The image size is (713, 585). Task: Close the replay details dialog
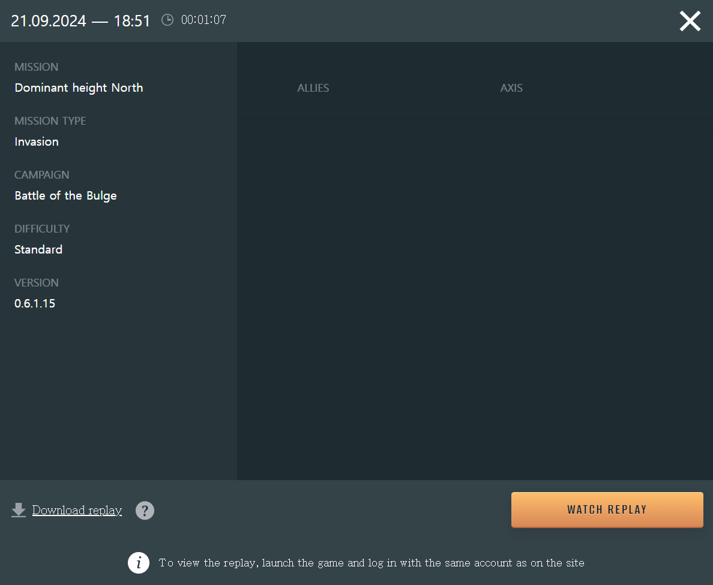(690, 21)
